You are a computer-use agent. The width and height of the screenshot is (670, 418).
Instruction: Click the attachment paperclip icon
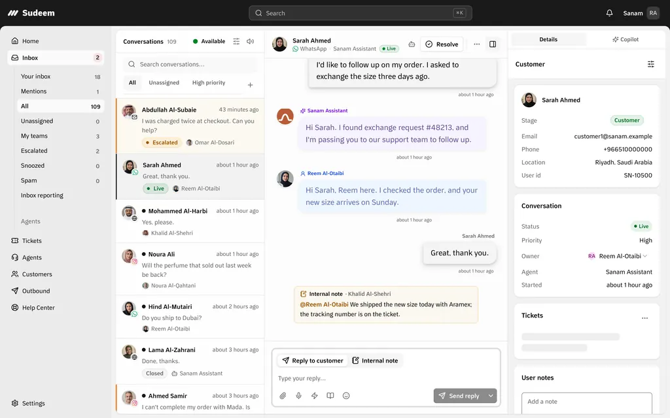click(x=283, y=396)
